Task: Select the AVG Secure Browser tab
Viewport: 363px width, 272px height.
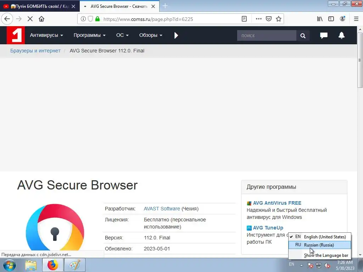Action: [x=119, y=6]
